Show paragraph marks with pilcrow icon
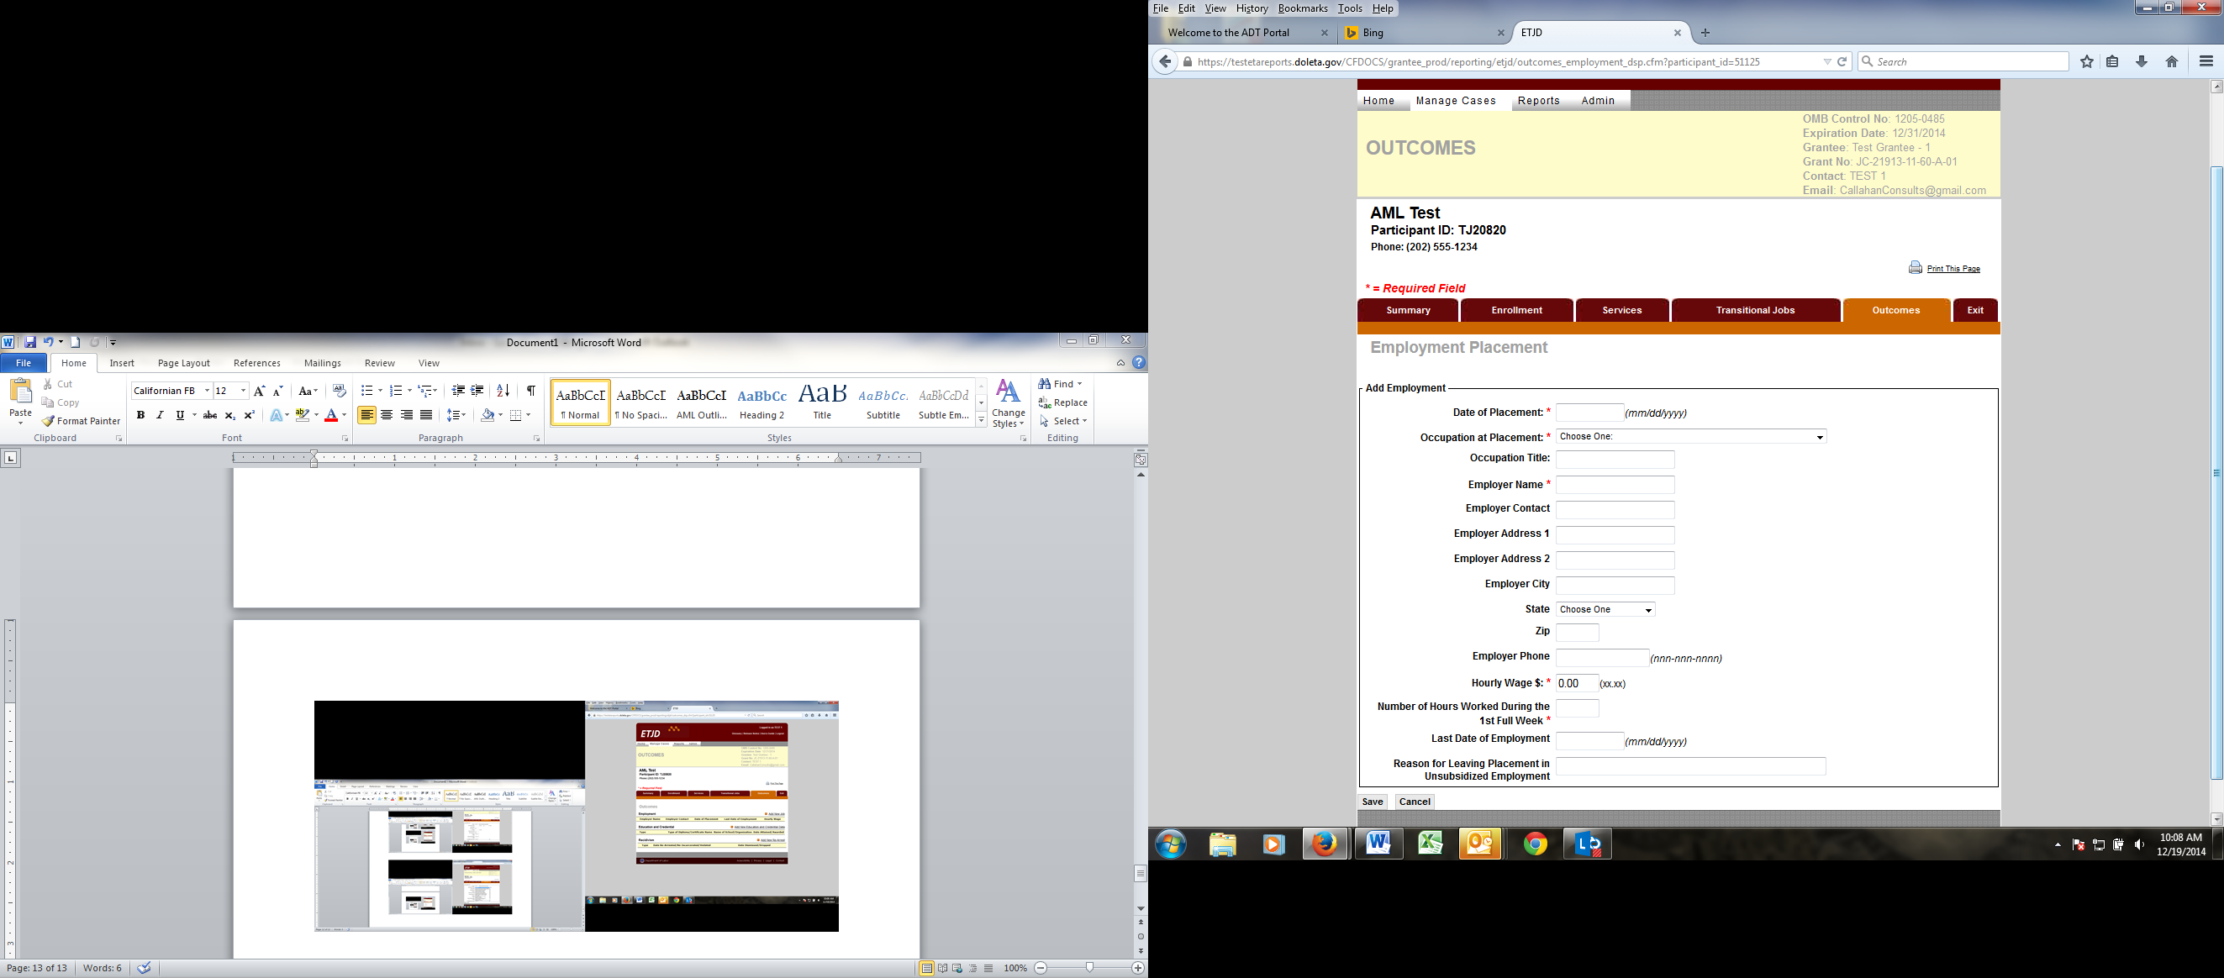Screen dimensions: 2224x978 [531, 391]
